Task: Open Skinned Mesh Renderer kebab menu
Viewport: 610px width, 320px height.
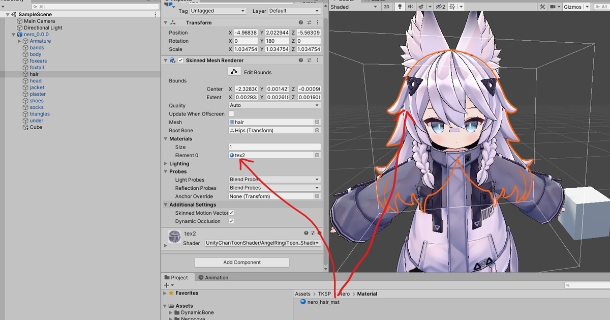Action: [318, 60]
